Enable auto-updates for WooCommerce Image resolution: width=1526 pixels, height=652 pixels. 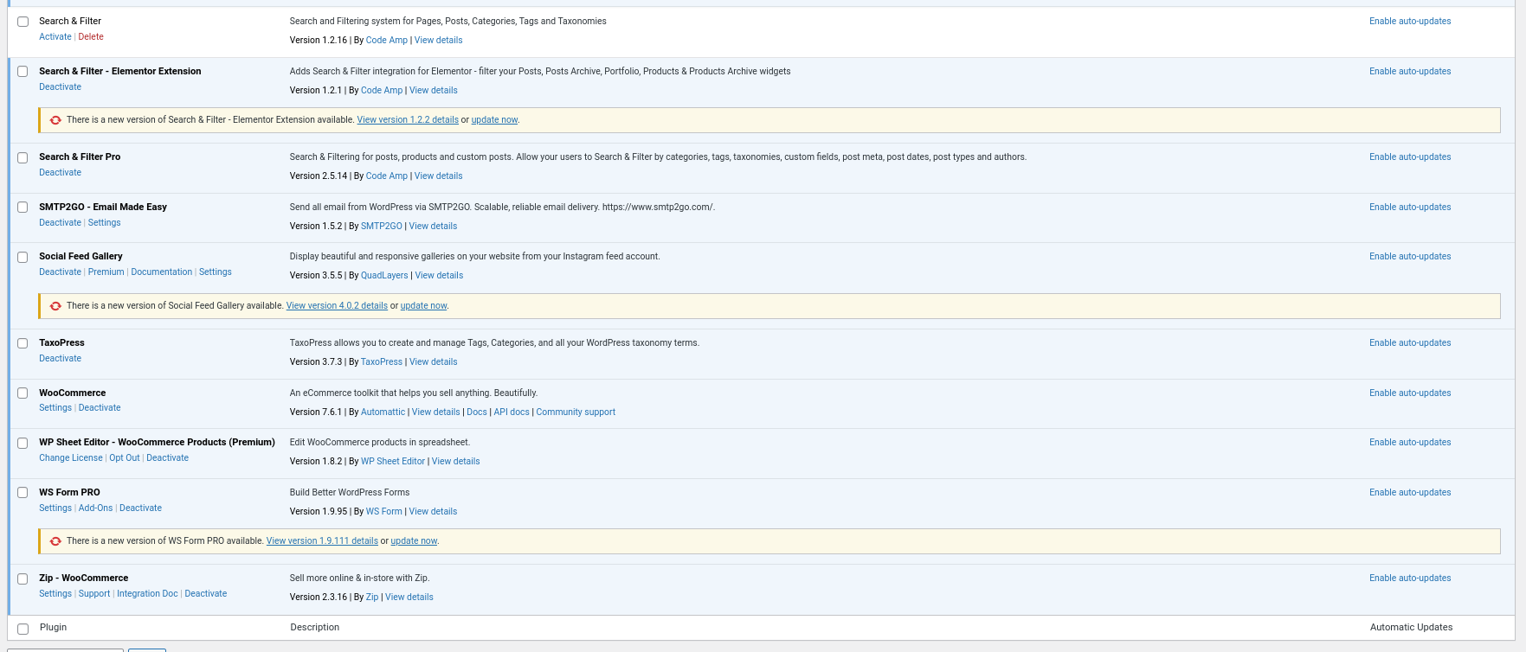(x=1410, y=393)
